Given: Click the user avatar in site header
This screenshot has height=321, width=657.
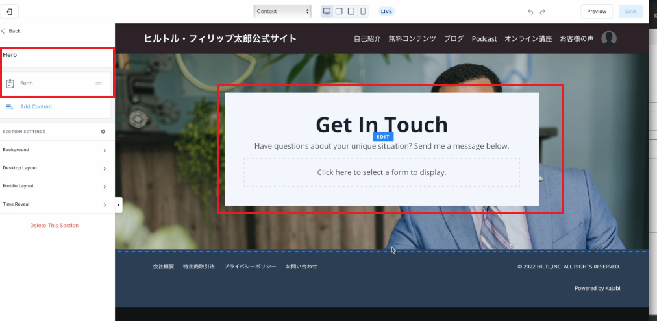Looking at the screenshot, I should (608, 38).
